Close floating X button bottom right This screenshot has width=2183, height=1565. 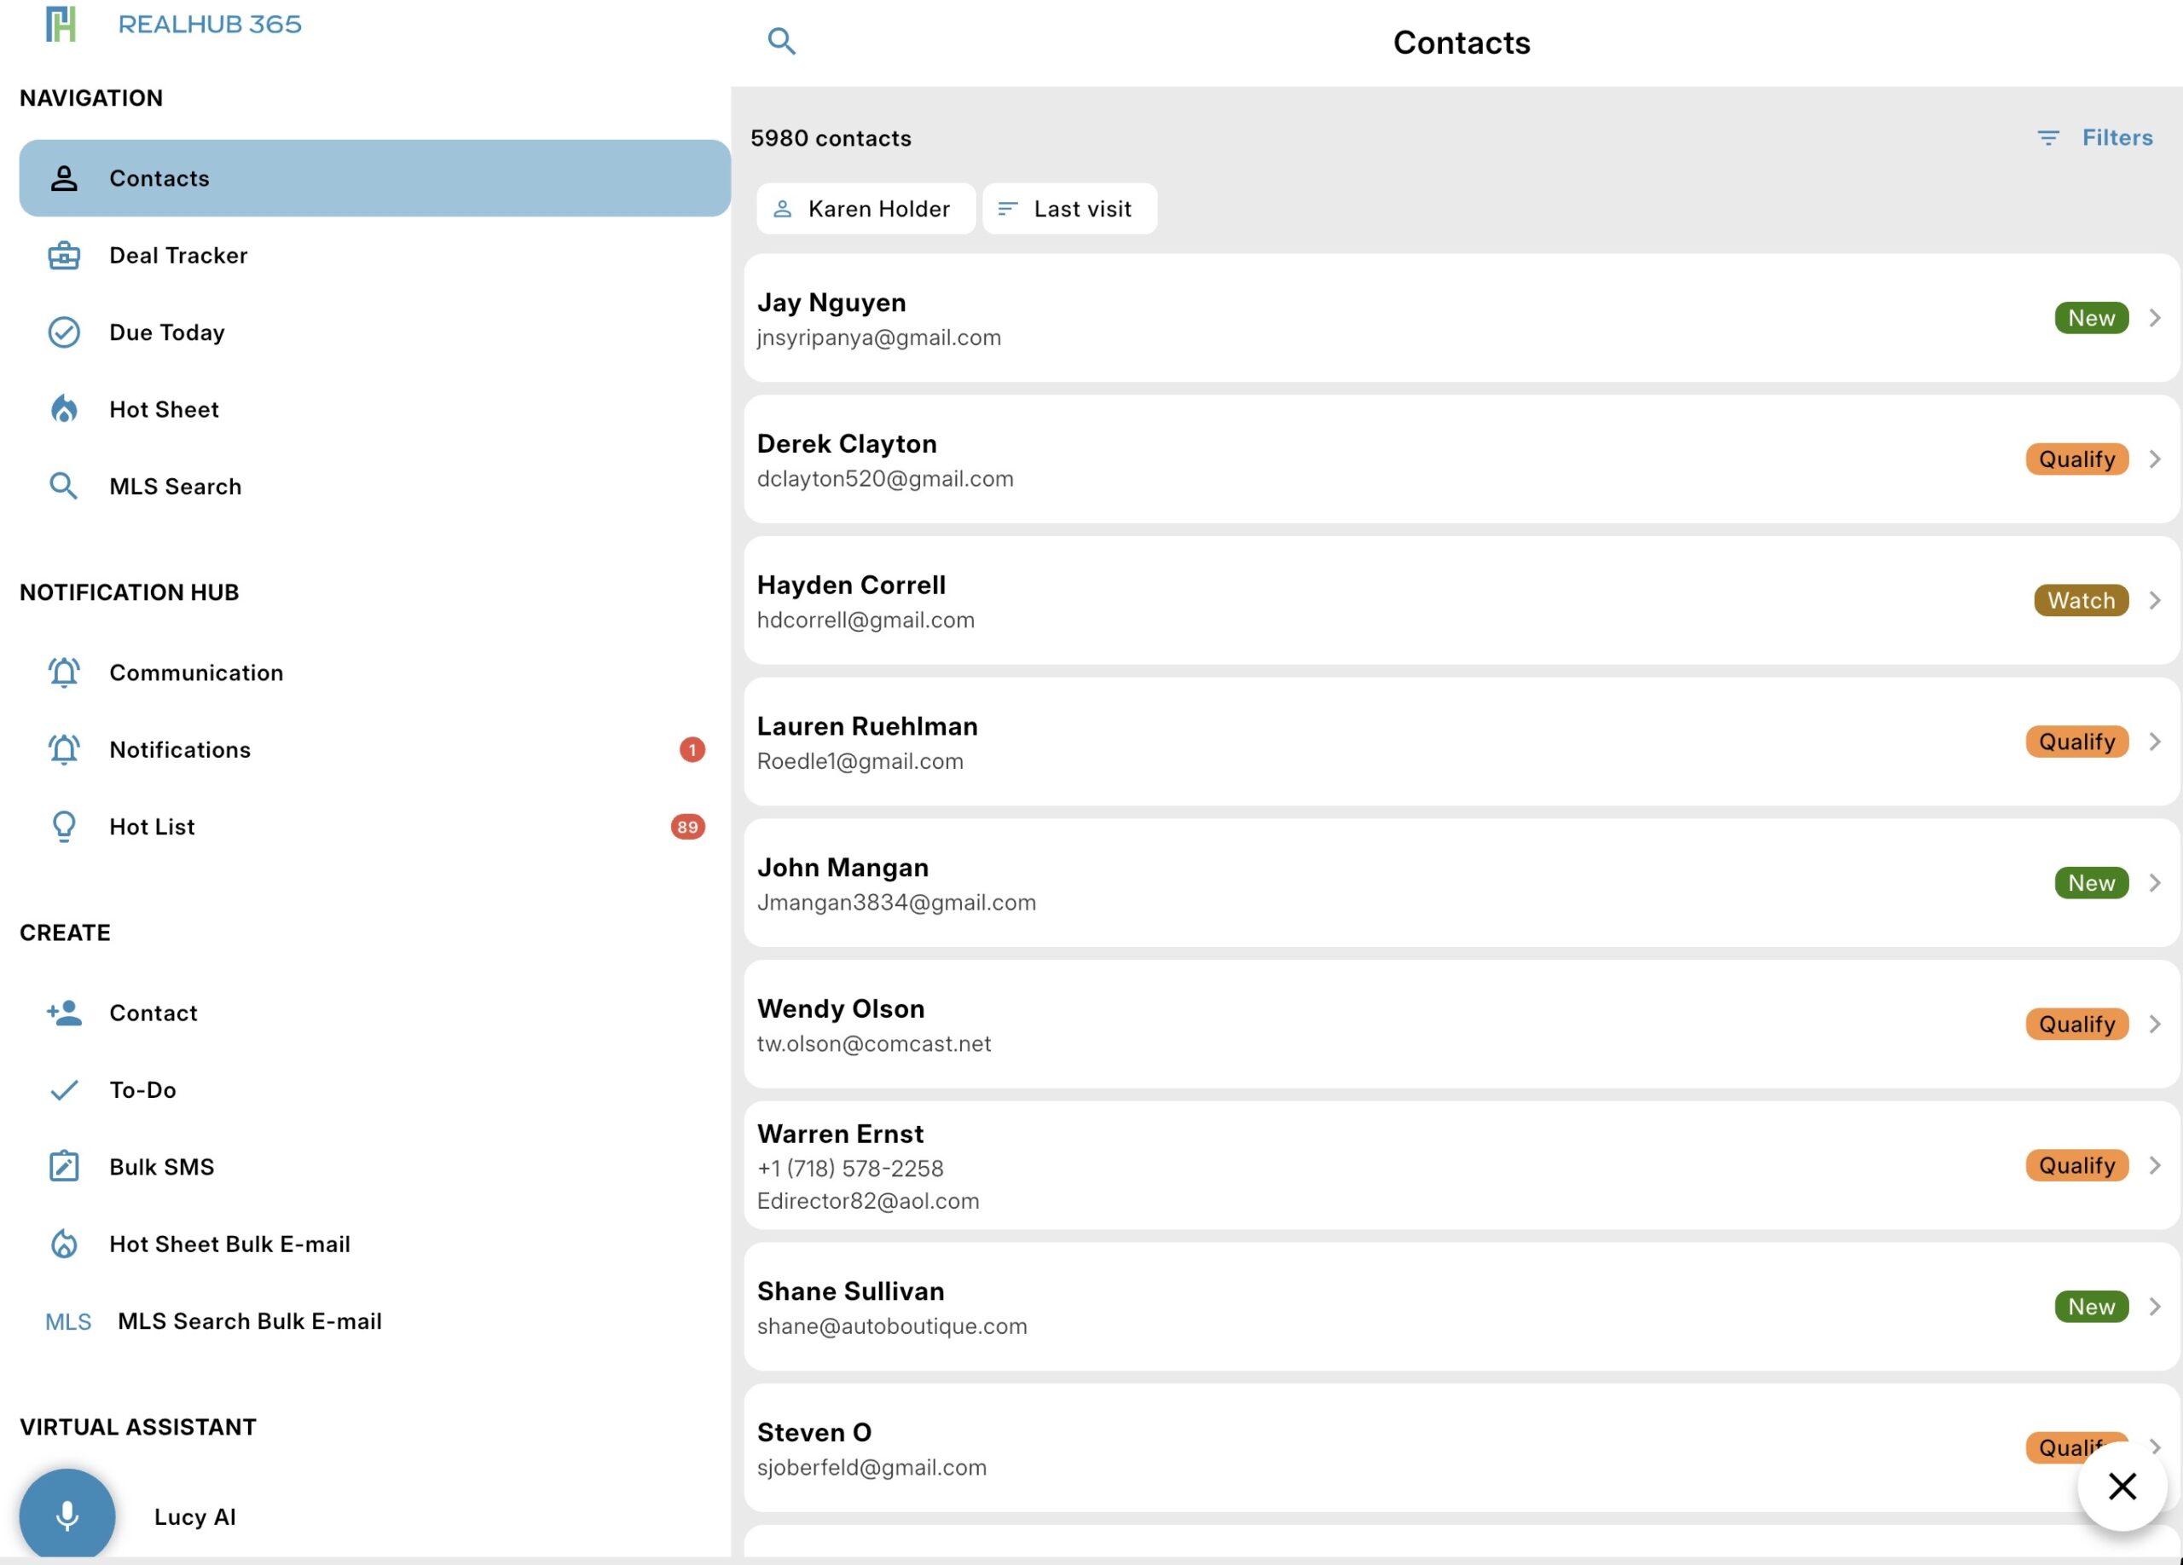pyautogui.click(x=2122, y=1486)
